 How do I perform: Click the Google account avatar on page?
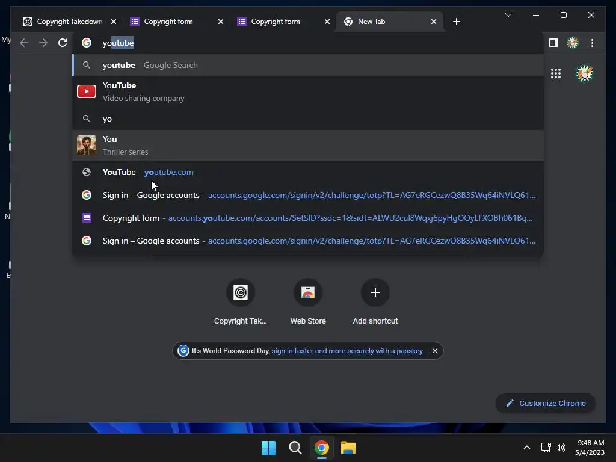585,73
